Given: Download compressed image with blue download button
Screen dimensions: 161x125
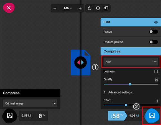Looking at the screenshot, I should (x=152, y=116).
